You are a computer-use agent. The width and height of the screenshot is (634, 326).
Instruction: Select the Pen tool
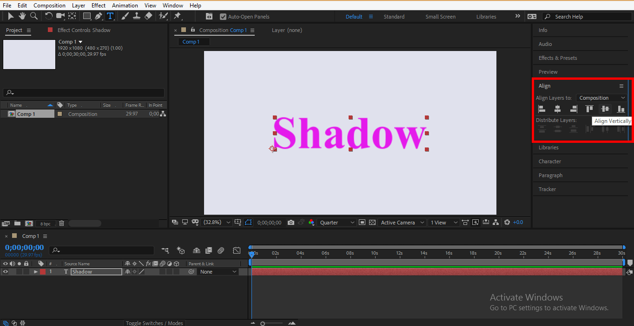point(99,16)
